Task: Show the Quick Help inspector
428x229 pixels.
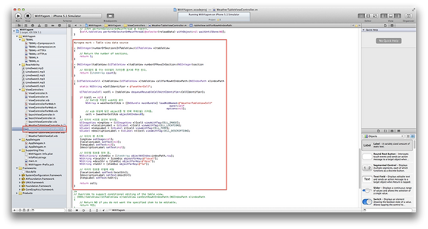Action: 392,26
